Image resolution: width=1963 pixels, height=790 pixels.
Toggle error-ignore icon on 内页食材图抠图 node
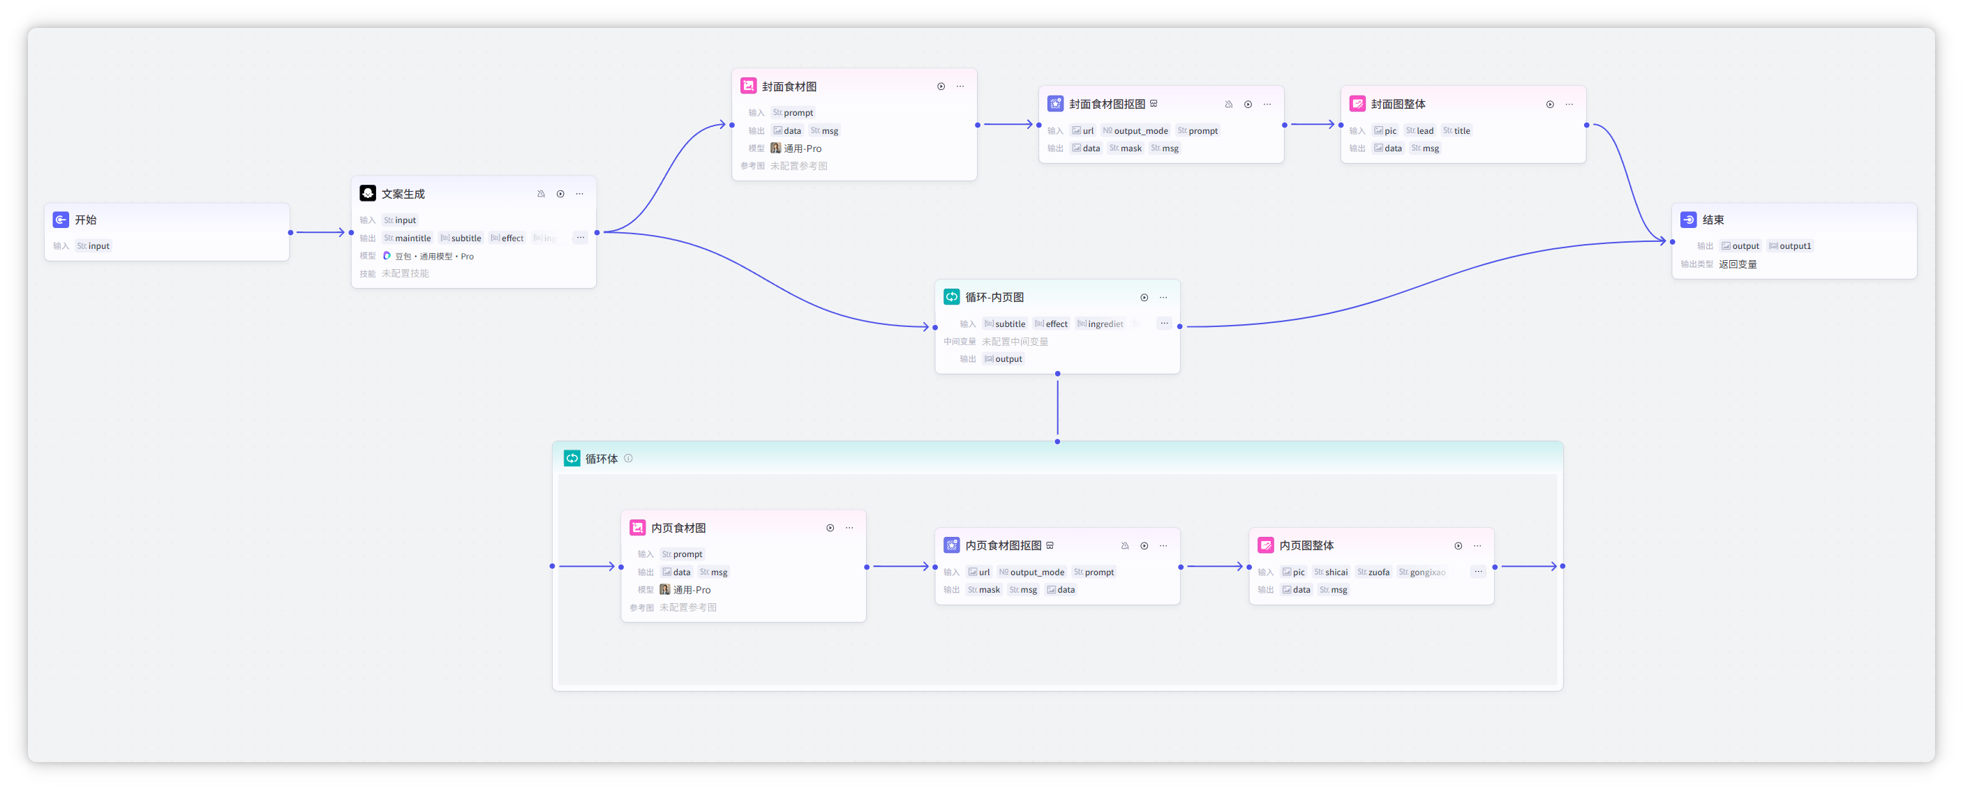point(1125,546)
